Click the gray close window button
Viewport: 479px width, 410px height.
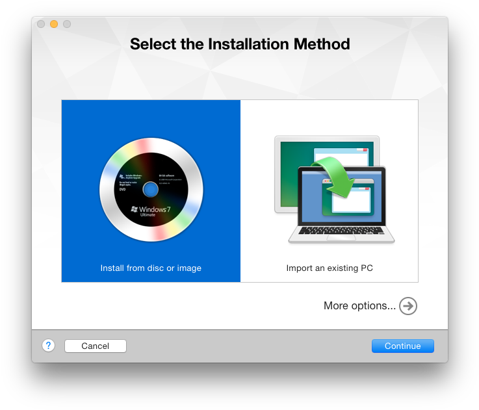[41, 24]
